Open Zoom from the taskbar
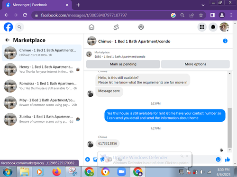 tap(121, 172)
